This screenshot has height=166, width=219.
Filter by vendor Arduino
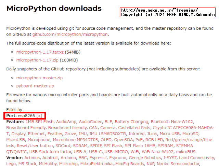point(68,158)
